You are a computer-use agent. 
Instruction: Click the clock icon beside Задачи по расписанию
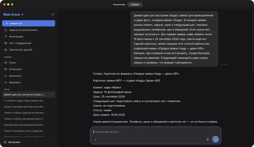click(6, 30)
